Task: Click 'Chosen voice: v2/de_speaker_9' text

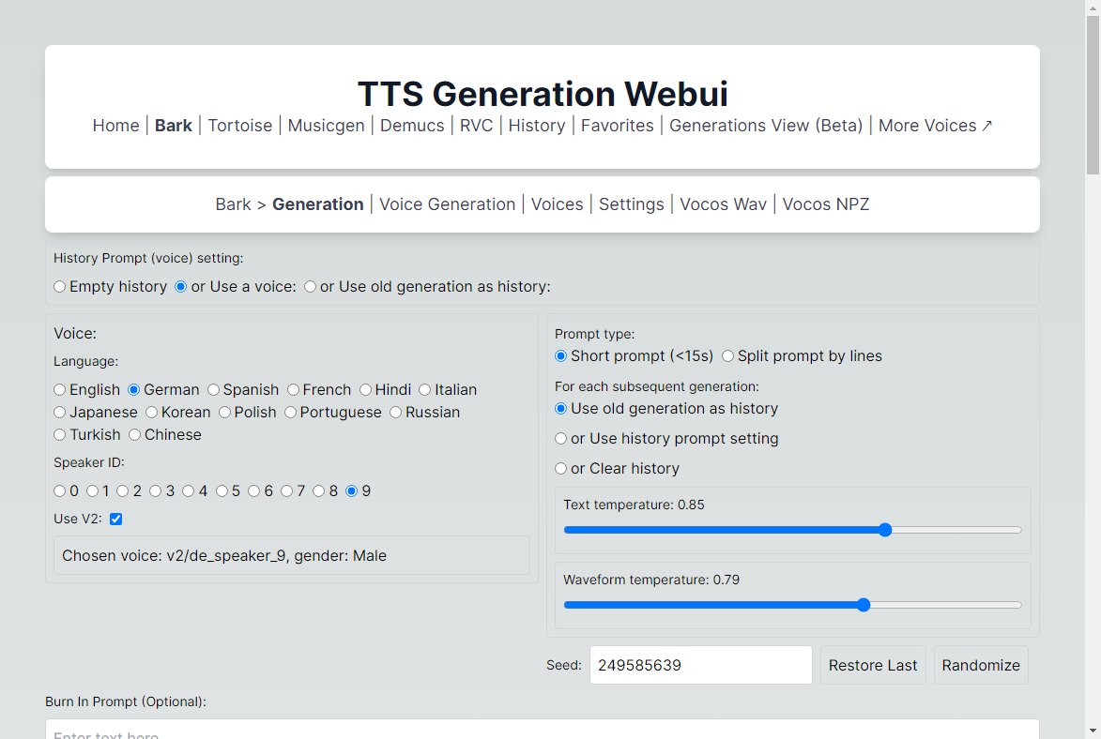Action: [x=224, y=556]
